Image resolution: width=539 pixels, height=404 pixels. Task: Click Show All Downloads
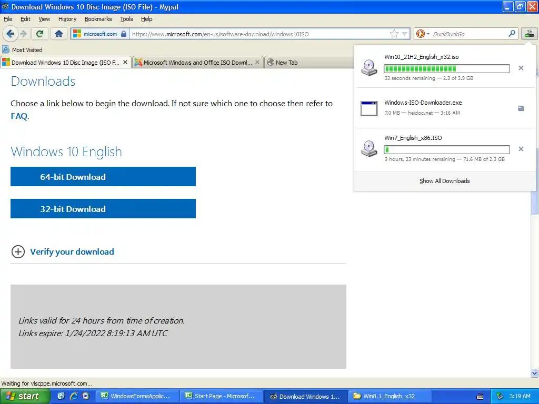tap(444, 181)
